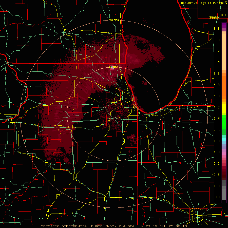Click the [PHAS] legend unit label

pyautogui.click(x=214, y=17)
